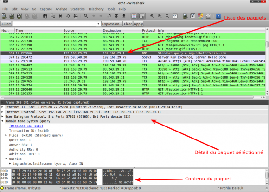Expand the Ethernet II tree row

coord(2,107)
